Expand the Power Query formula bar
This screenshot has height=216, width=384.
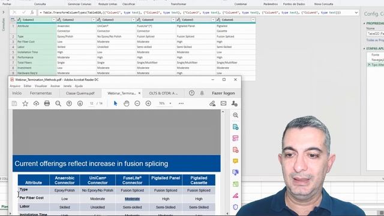click(356, 13)
